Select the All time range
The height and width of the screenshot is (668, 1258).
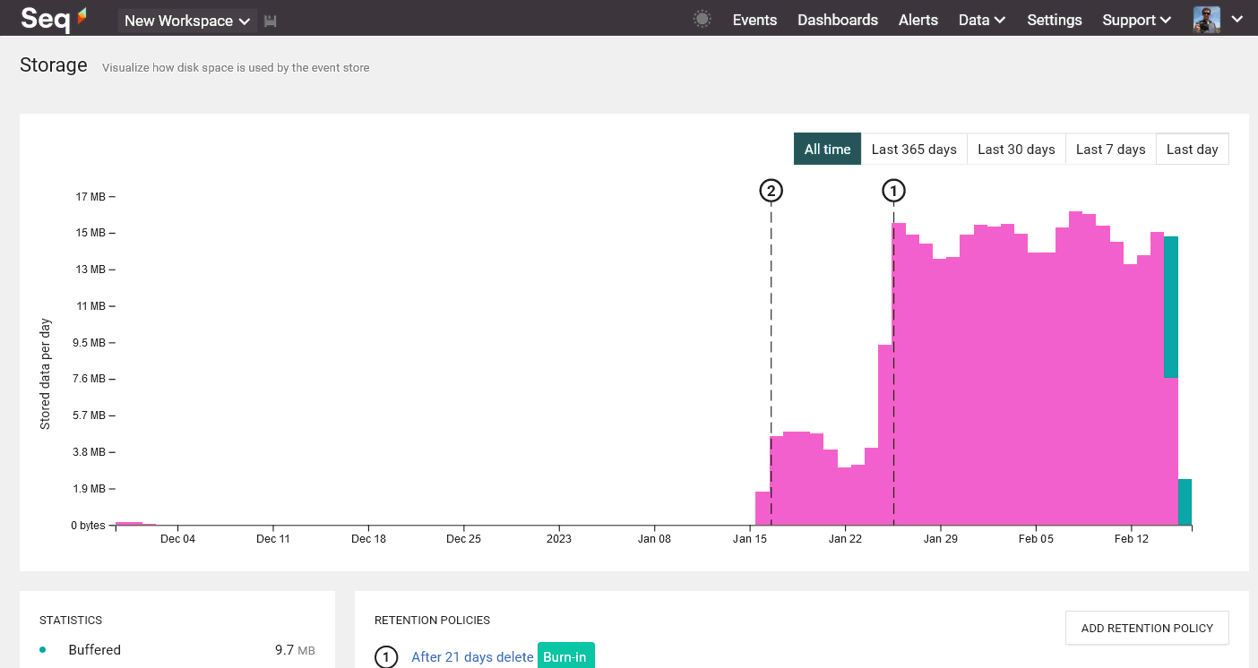pyautogui.click(x=827, y=149)
